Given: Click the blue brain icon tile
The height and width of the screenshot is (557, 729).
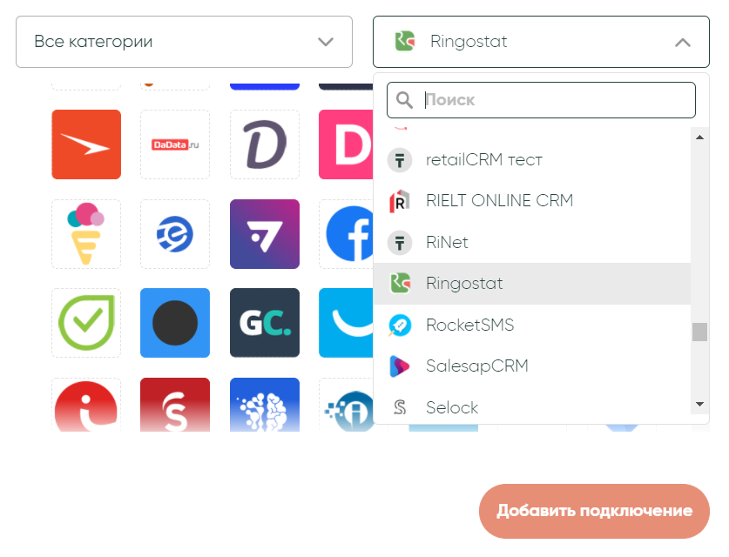Looking at the screenshot, I should (x=265, y=406).
